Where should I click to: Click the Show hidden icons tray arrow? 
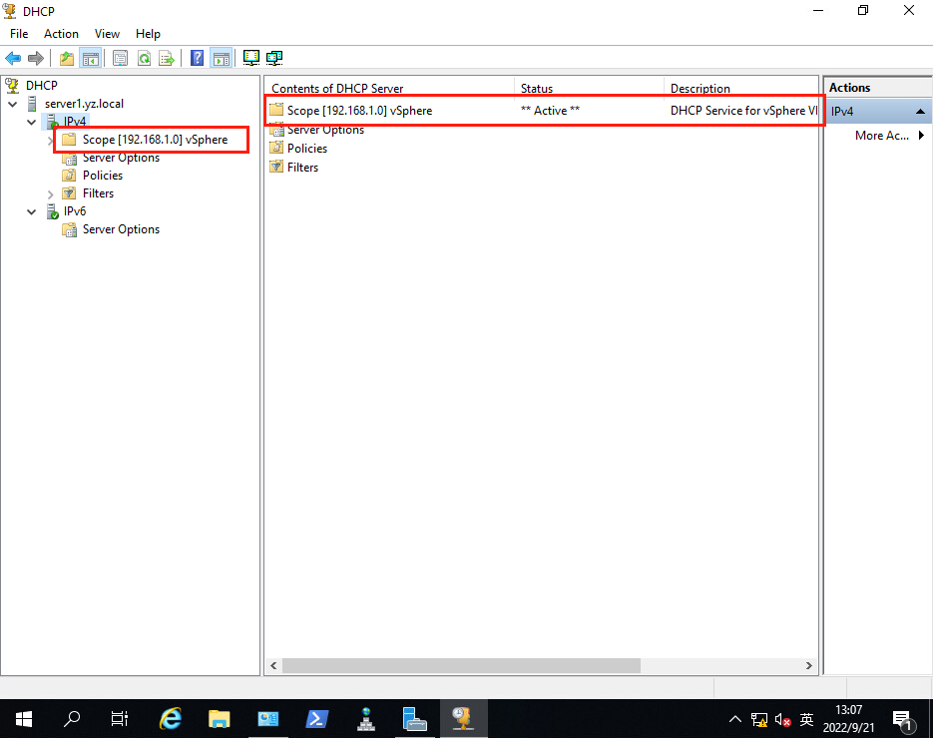(x=734, y=718)
